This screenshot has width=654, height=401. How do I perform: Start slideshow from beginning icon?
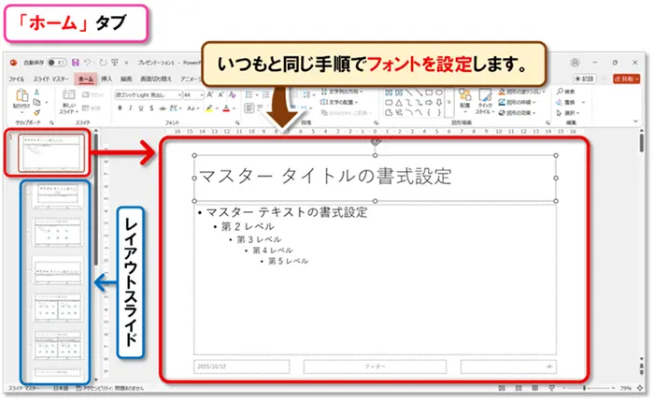(114, 63)
